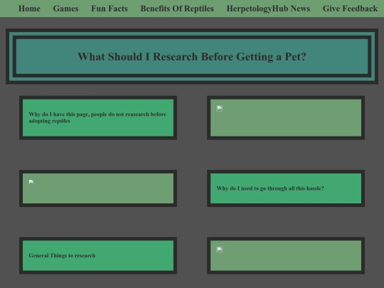Click the 'General Things to research' text
The image size is (384, 288).
coord(62,255)
